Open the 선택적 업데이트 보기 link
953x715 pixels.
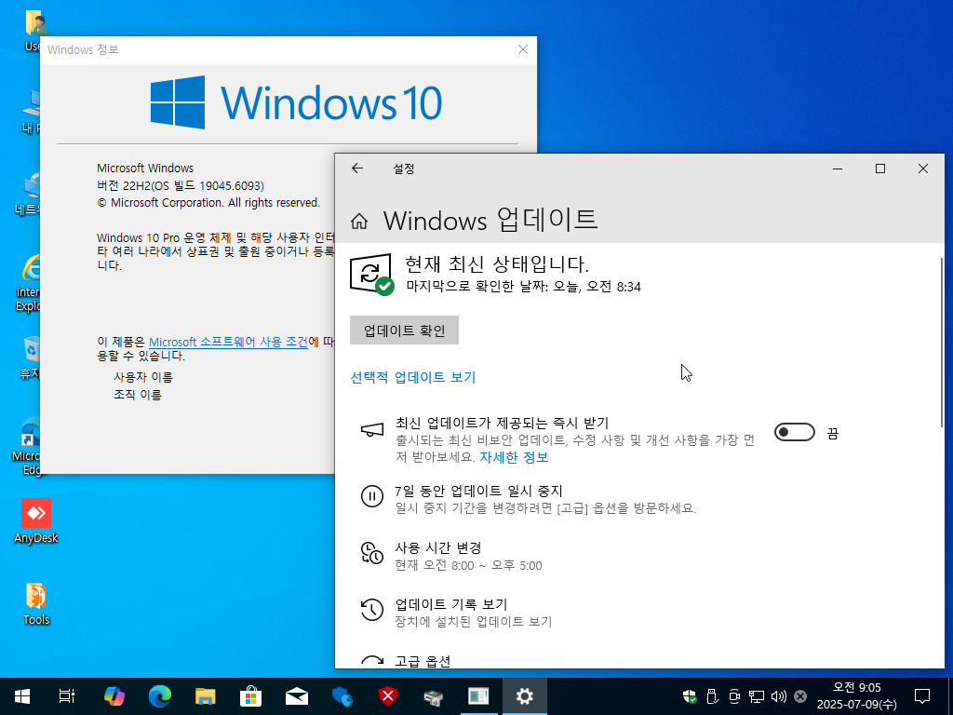tap(412, 377)
